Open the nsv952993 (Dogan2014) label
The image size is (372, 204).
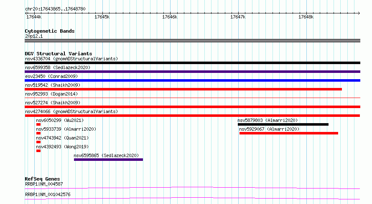(x=51, y=94)
